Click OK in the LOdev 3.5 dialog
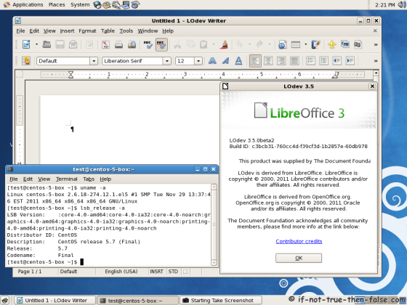Image resolution: width=407 pixels, height=305 pixels. (299, 258)
